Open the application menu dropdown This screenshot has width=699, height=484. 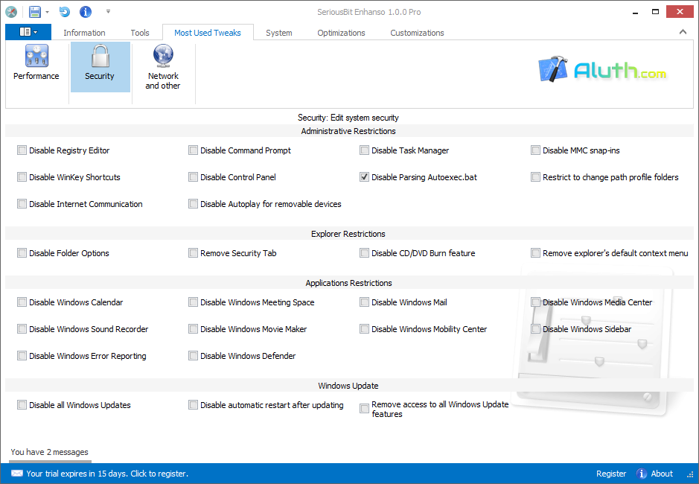[x=28, y=32]
